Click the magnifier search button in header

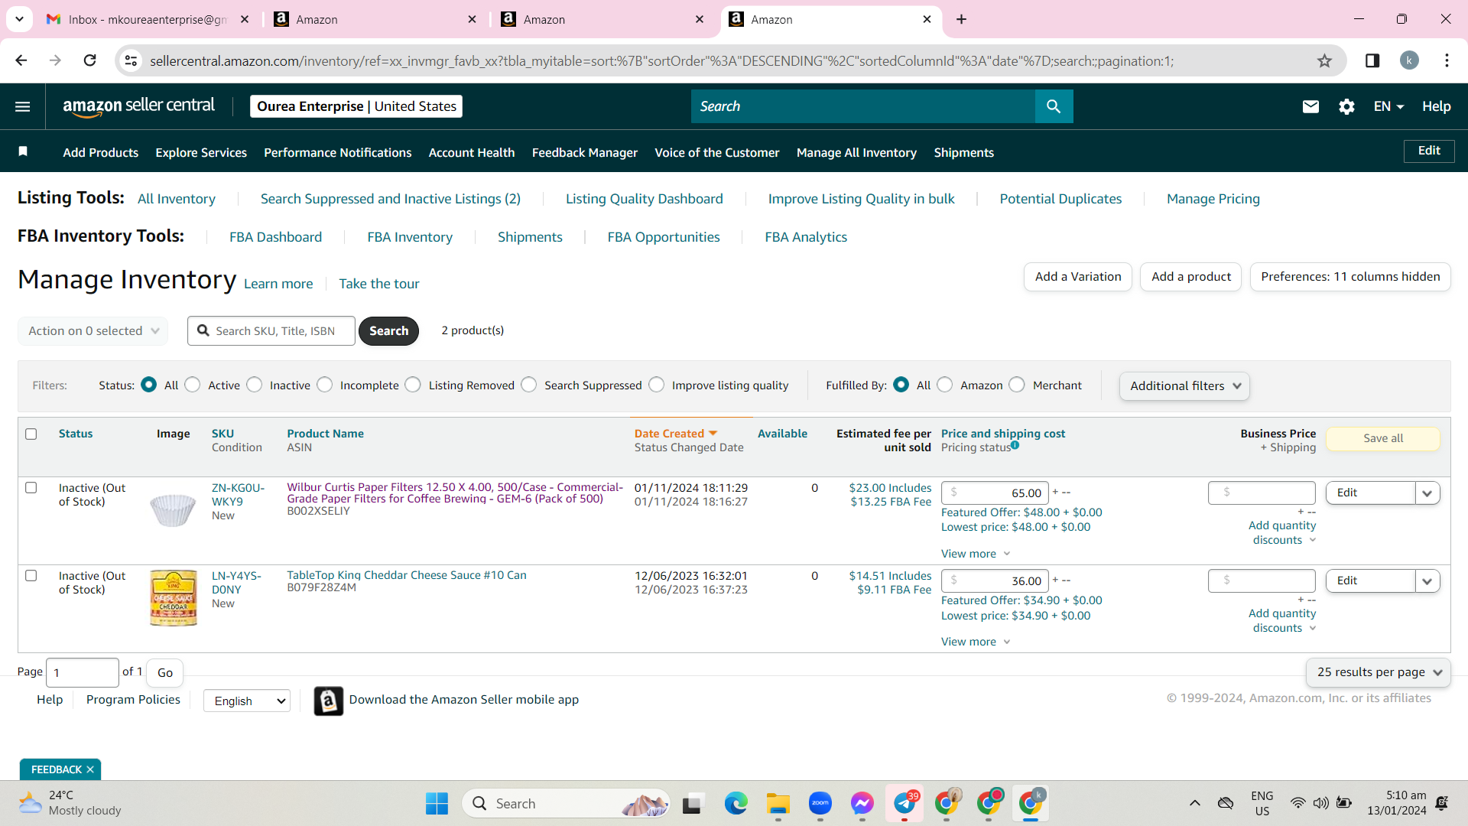1054,106
